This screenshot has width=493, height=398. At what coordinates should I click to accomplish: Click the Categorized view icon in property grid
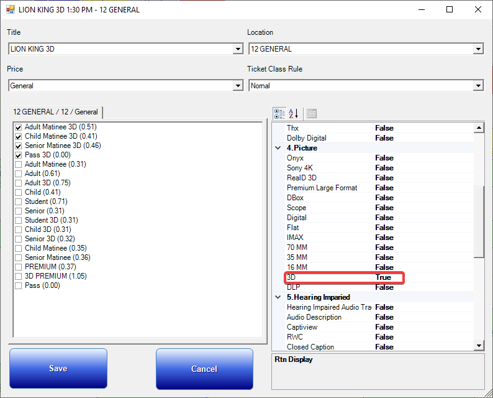click(279, 114)
